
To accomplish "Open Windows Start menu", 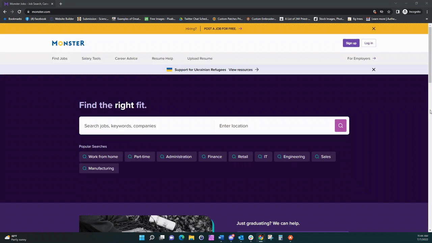I will coord(142,238).
